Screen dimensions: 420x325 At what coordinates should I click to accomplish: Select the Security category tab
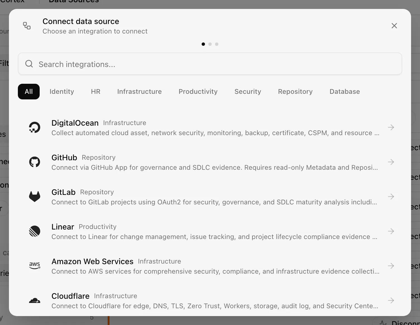tap(248, 92)
